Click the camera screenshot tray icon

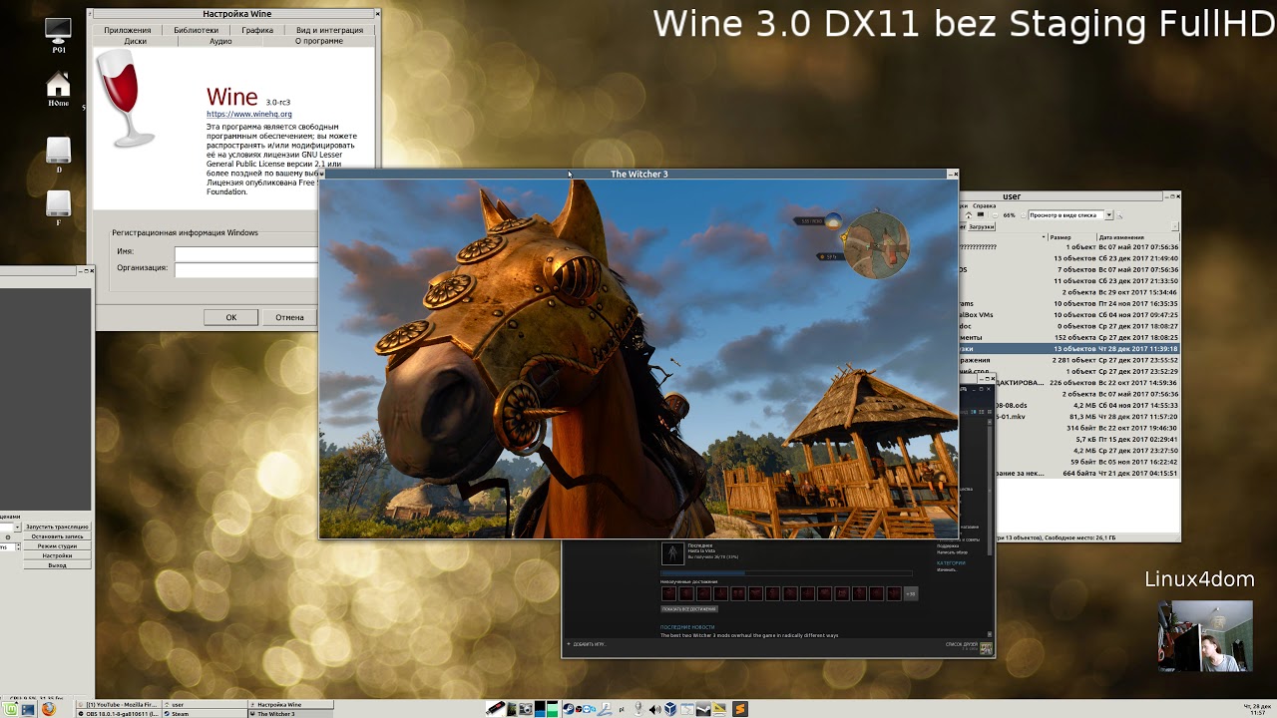(526, 709)
